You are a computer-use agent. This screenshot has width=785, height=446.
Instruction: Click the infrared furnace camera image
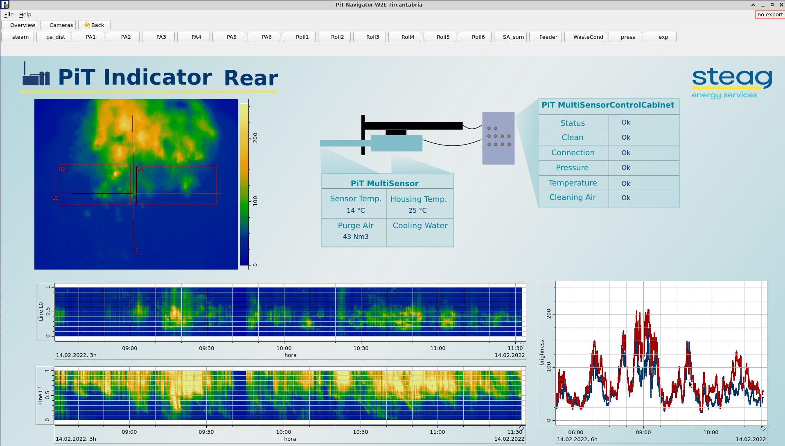coord(136,184)
